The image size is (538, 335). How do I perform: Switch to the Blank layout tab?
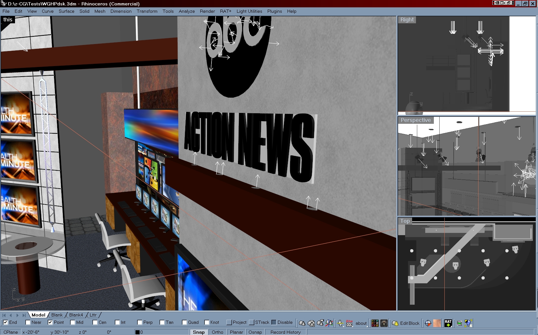[x=57, y=315]
